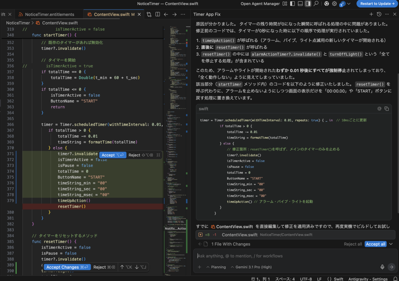399x281 pixels.
Task: Click Accept Changes button at bottom
Action: click(x=67, y=267)
